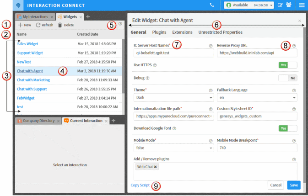Toggle the Use HTTPS switch

(287, 65)
